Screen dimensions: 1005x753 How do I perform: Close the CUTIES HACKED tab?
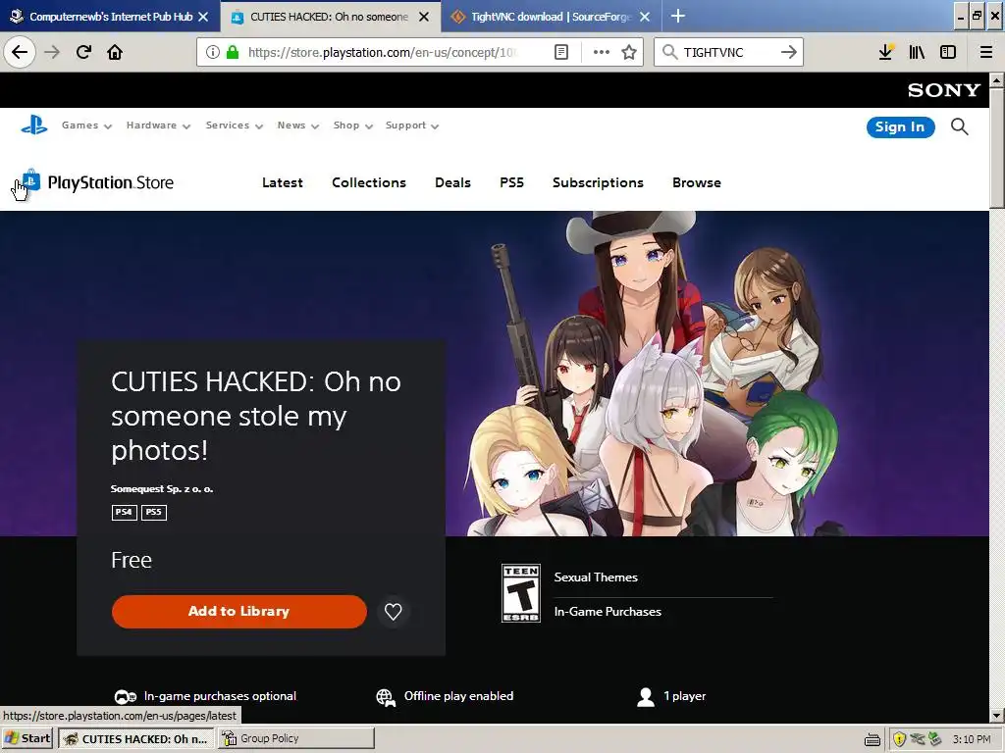pyautogui.click(x=424, y=17)
